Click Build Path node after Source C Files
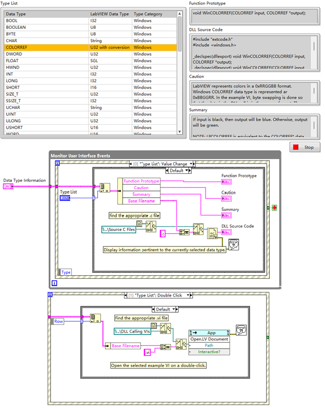This screenshot has height=408, width=325. [151, 227]
